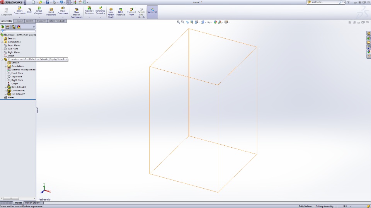Expand Annotations under random part
This screenshot has width=371, height=208.
(x=6, y=66)
